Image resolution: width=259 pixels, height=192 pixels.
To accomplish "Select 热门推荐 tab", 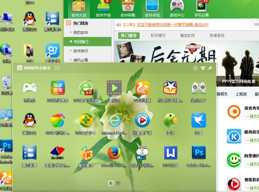I will click(129, 36).
